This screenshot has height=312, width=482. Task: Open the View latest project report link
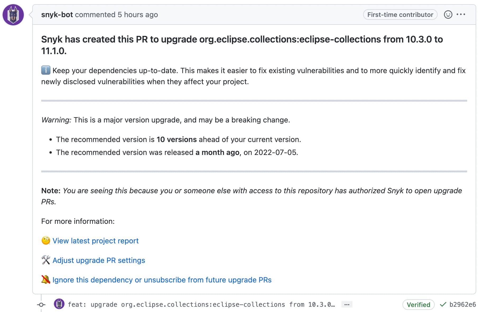[95, 241]
